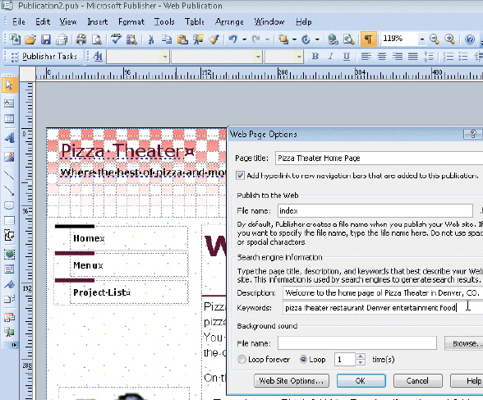Click the Undo arrow icon
The width and height of the screenshot is (483, 400).
click(x=233, y=39)
